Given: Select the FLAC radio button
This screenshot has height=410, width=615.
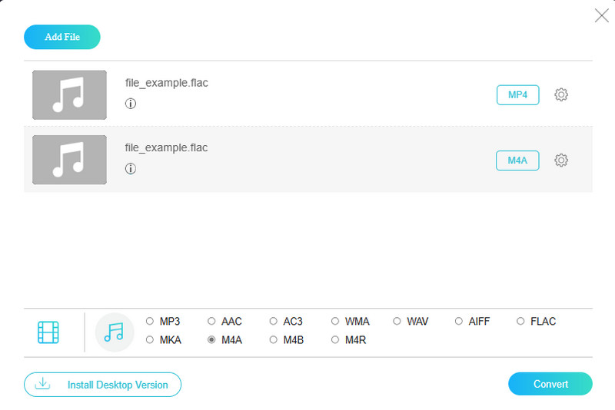Looking at the screenshot, I should (x=520, y=322).
